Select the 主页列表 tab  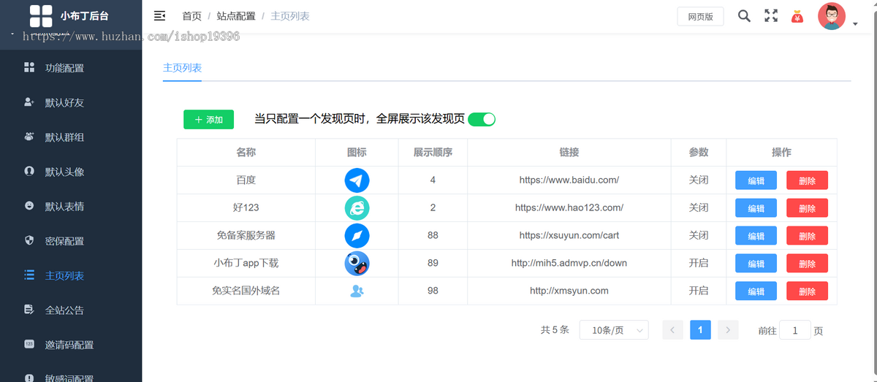(182, 68)
